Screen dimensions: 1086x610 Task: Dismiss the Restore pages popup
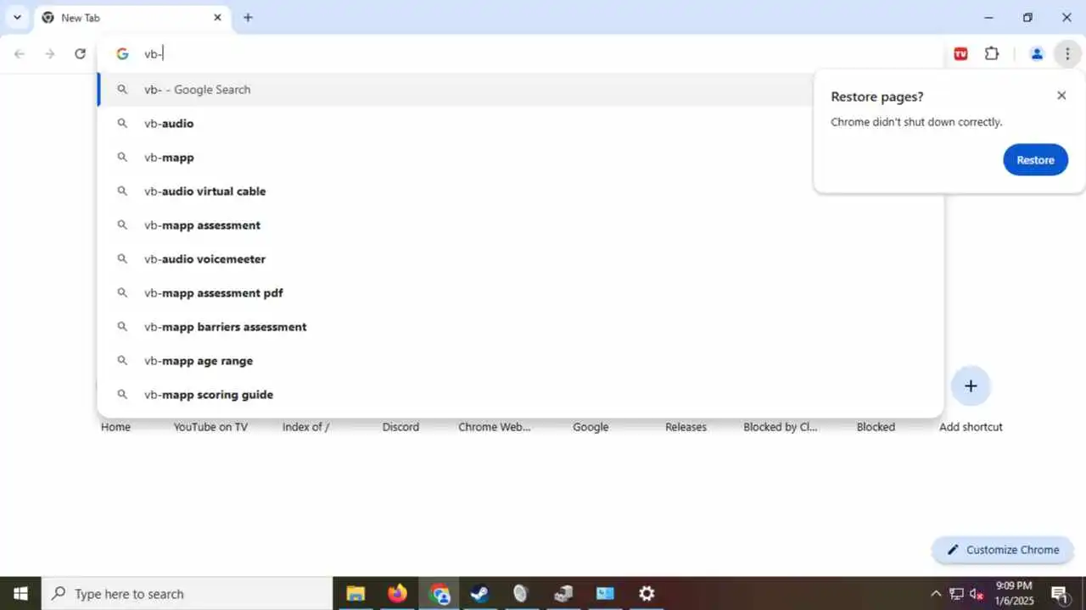(x=1061, y=95)
